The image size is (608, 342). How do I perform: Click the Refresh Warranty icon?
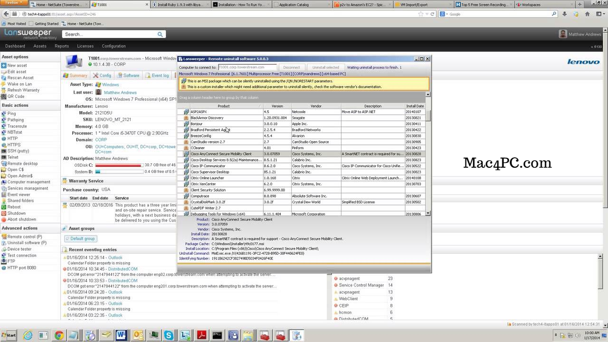tap(4, 90)
